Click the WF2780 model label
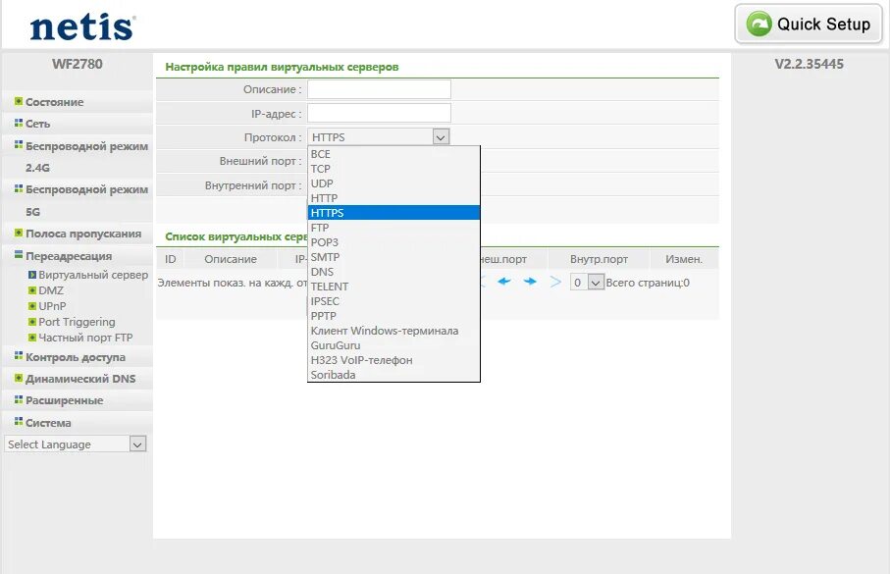The width and height of the screenshot is (890, 574). (x=78, y=64)
